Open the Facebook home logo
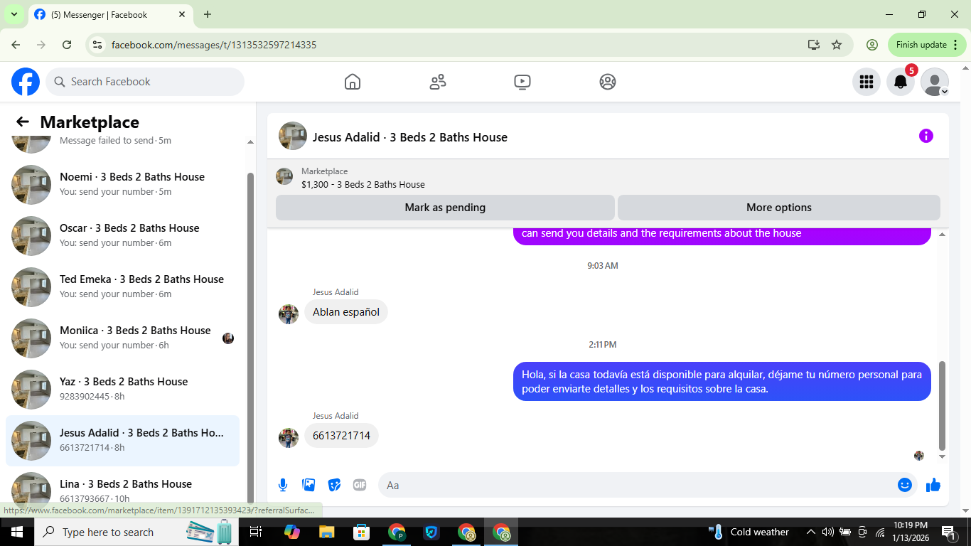 26,82
